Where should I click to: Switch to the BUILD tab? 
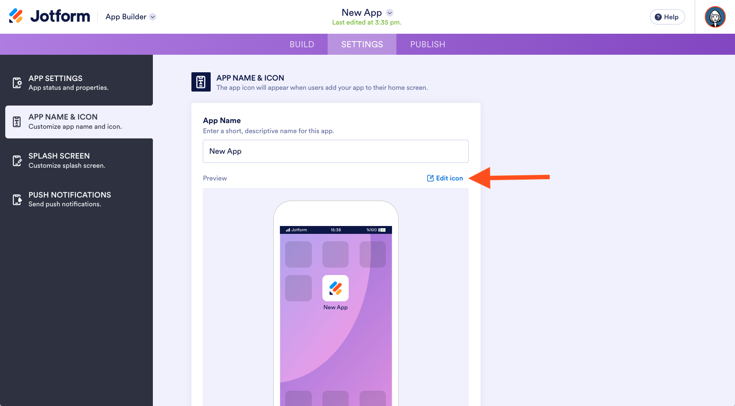point(302,44)
